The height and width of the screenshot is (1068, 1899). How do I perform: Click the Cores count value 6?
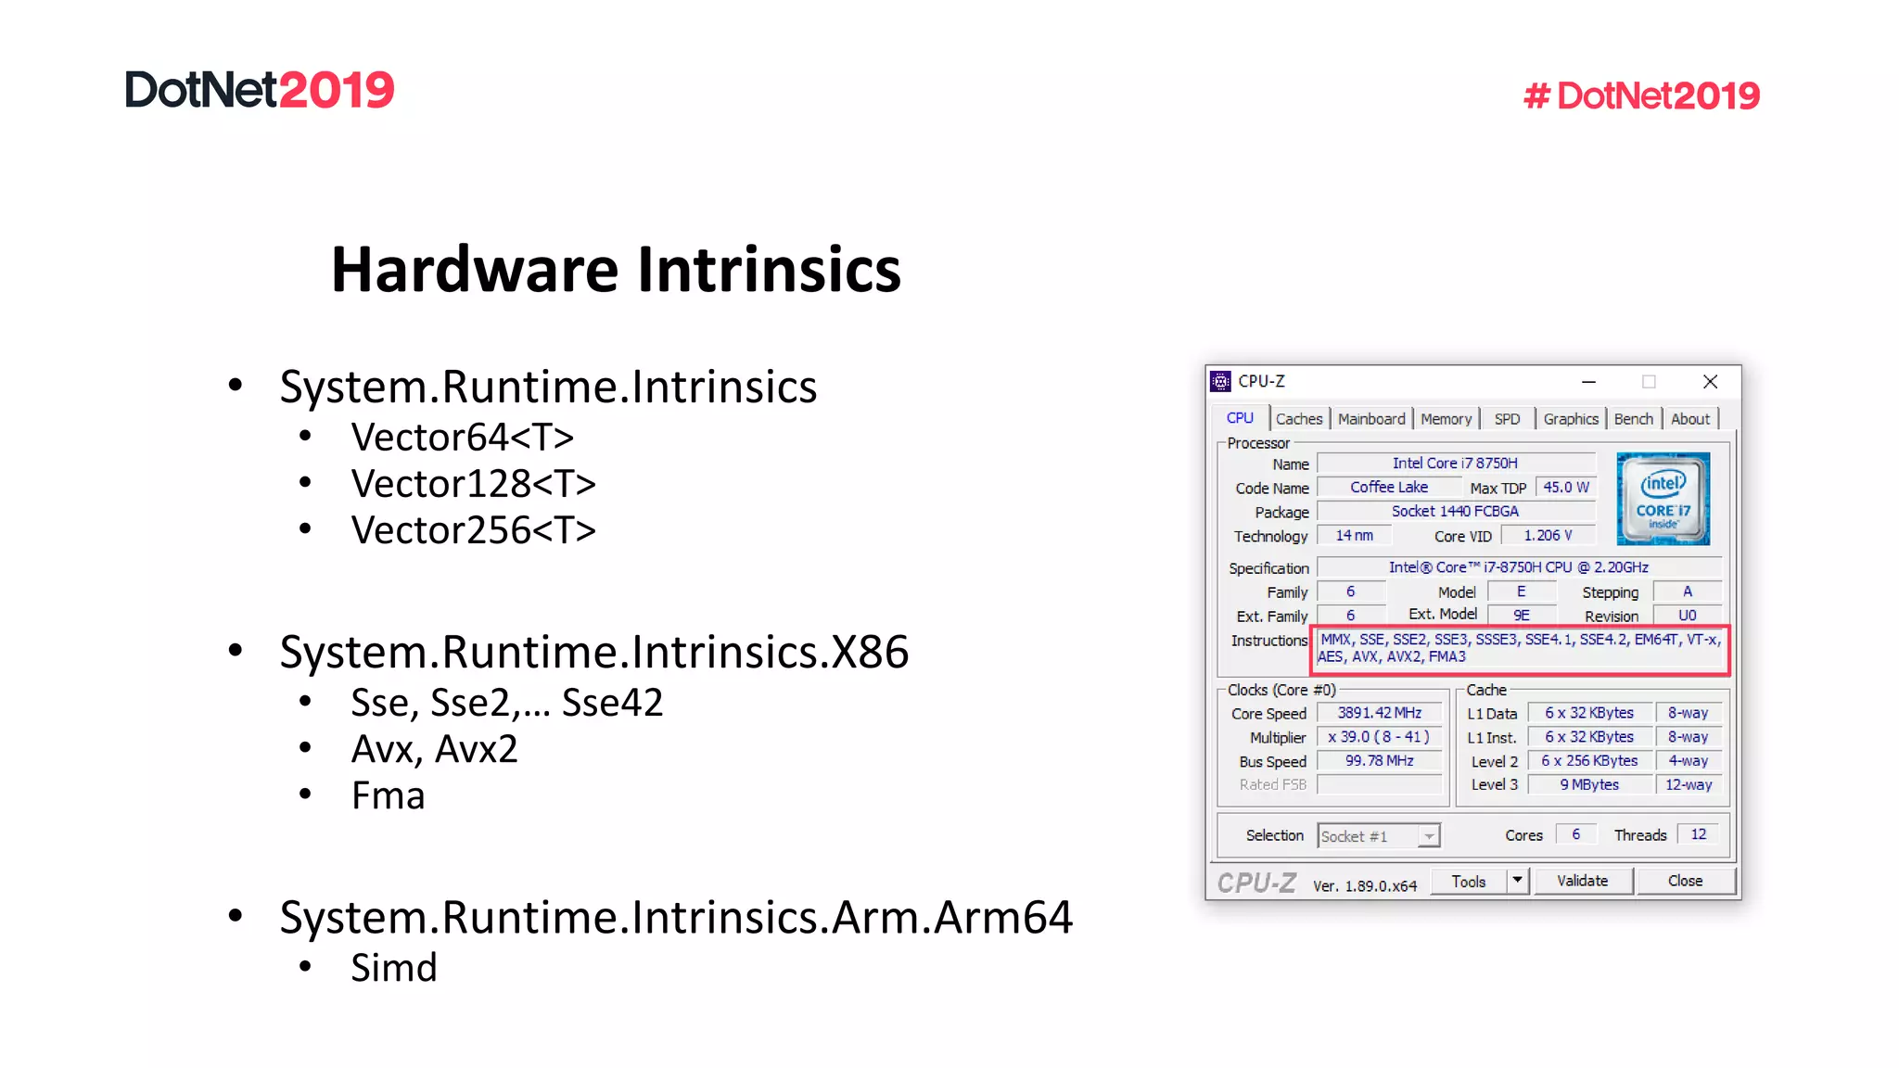(x=1575, y=834)
